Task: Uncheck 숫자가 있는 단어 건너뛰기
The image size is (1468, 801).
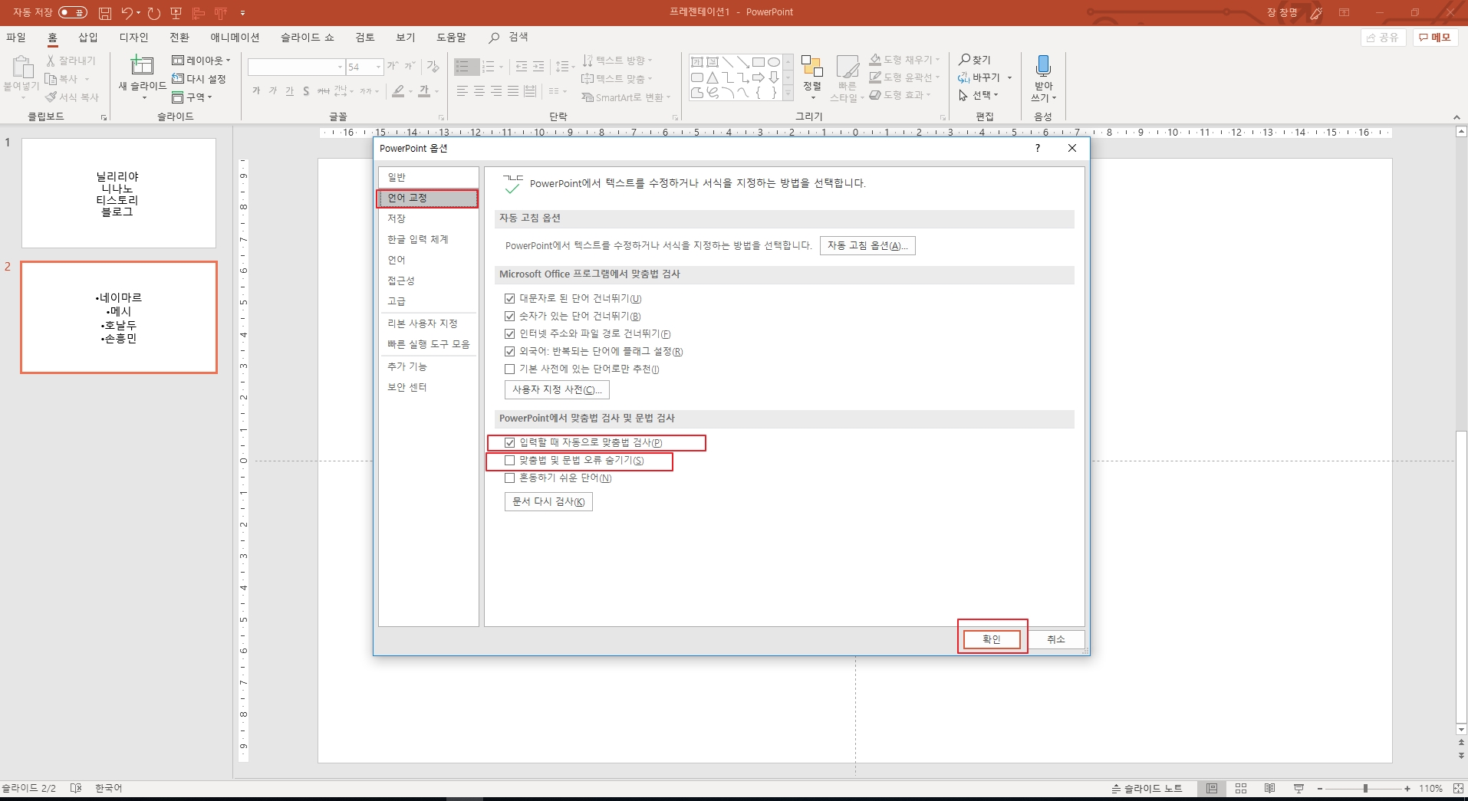Action: [509, 317]
